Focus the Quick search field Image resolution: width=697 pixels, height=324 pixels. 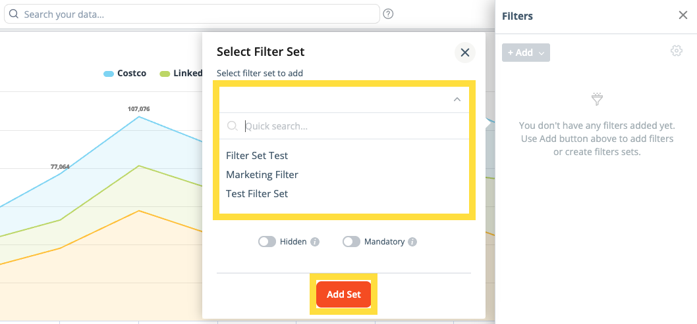349,126
